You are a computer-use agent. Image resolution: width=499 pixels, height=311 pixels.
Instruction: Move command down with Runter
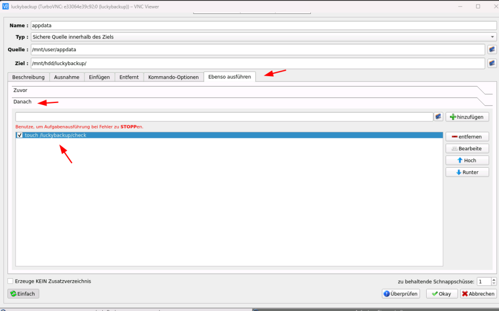click(x=467, y=172)
